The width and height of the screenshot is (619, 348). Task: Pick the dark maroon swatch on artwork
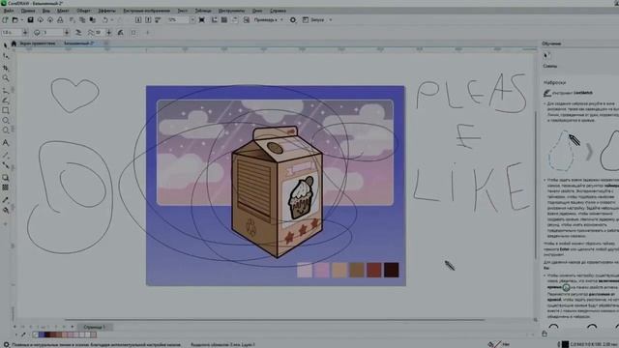[x=391, y=271]
